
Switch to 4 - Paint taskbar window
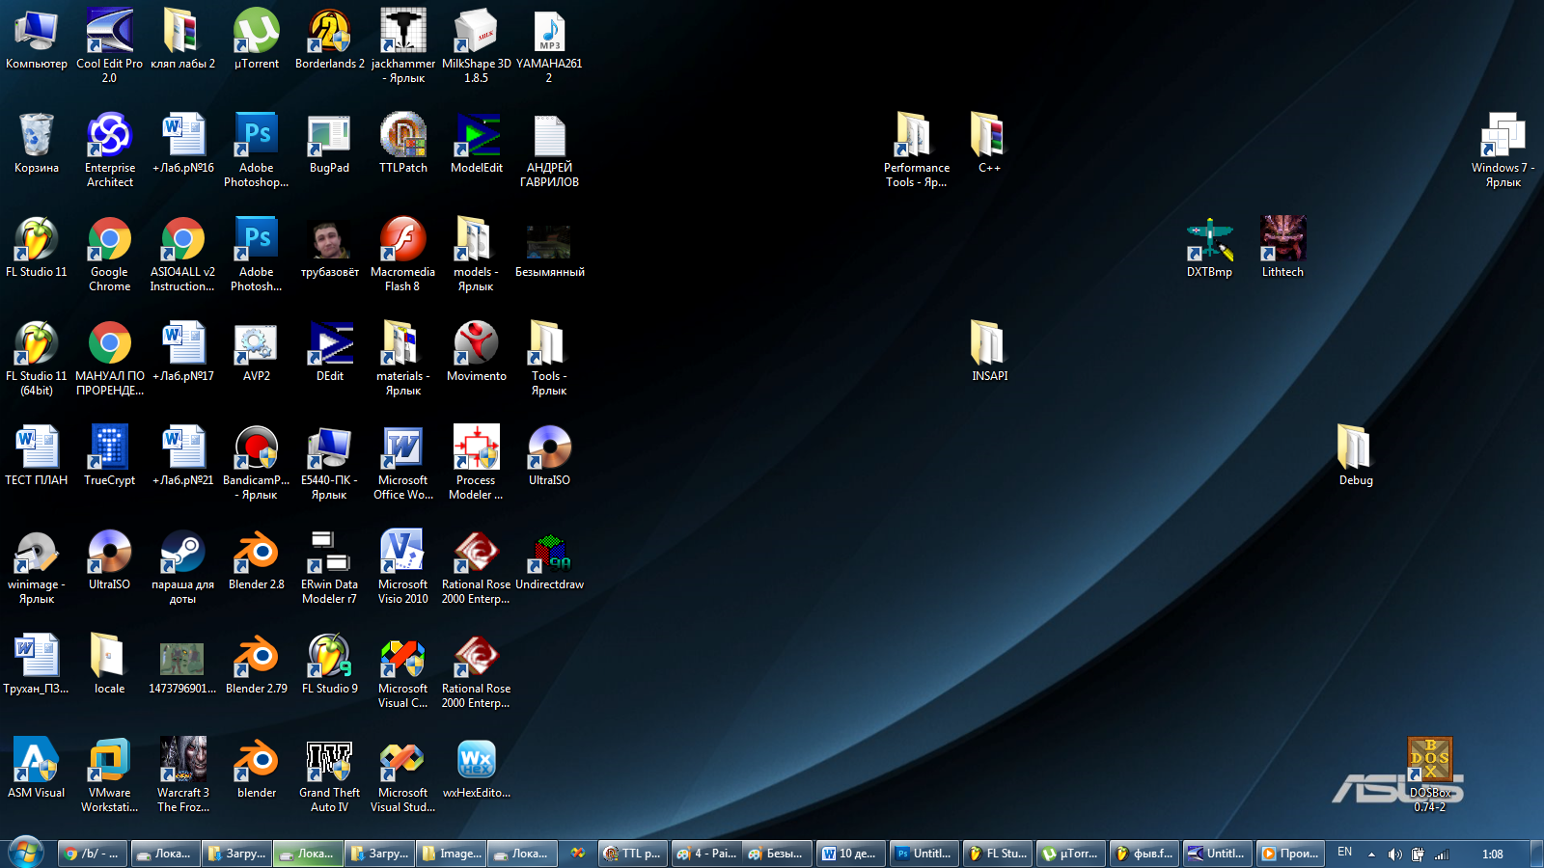pos(706,854)
